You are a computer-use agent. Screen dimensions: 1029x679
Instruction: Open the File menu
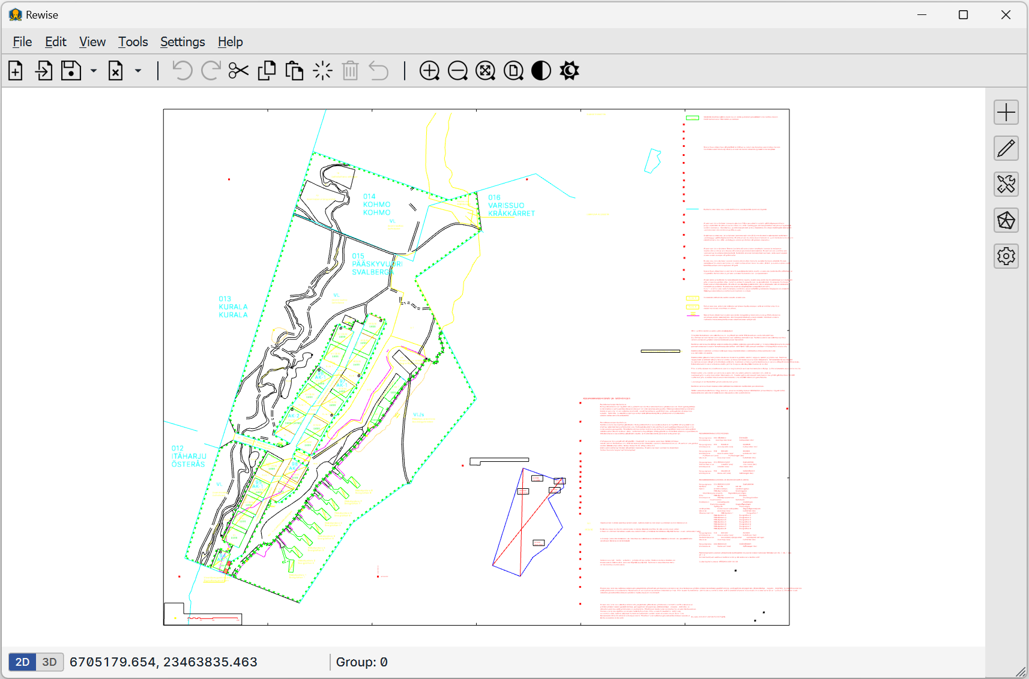(x=22, y=42)
